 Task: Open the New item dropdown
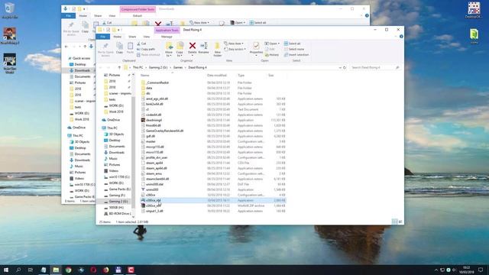[235, 44]
